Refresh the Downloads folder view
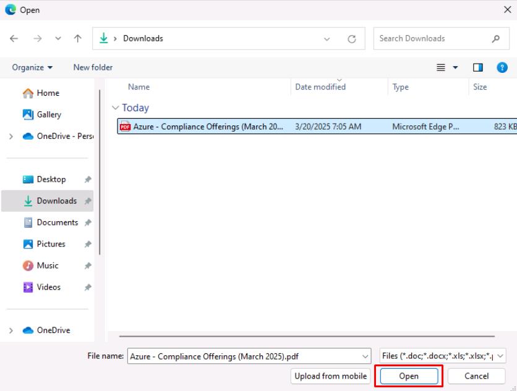This screenshot has height=391, width=517. 352,39
